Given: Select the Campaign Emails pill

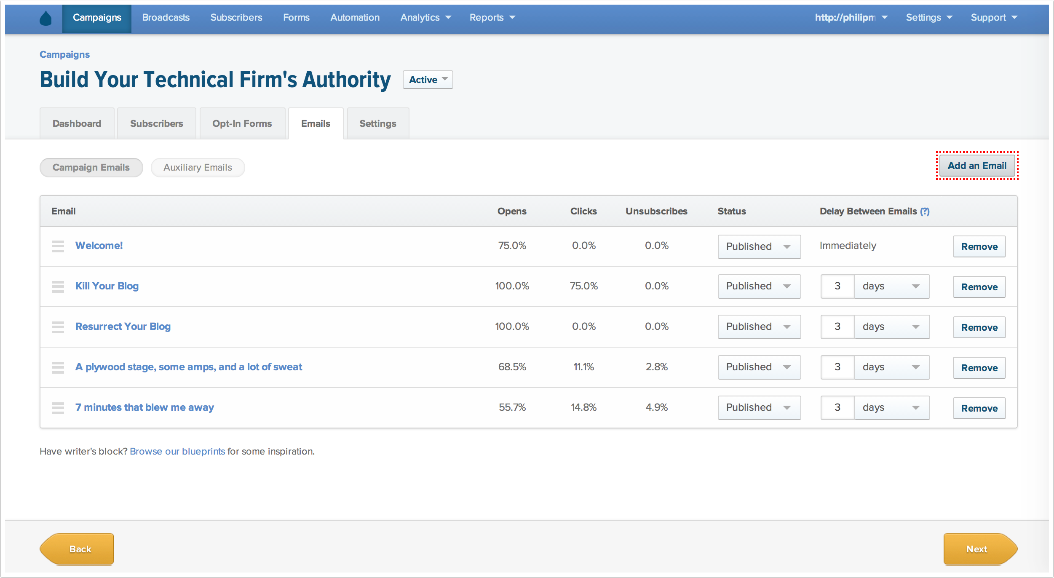Looking at the screenshot, I should [x=91, y=168].
